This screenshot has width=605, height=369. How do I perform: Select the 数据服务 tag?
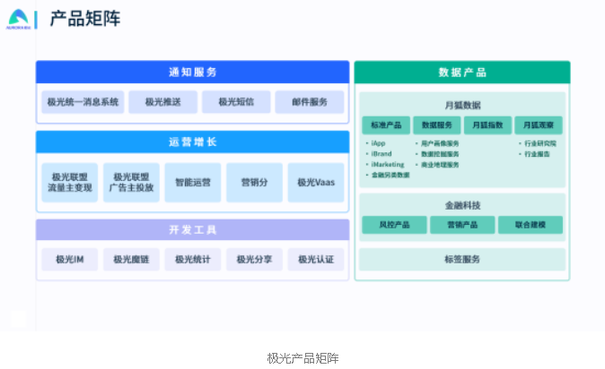pyautogui.click(x=437, y=125)
